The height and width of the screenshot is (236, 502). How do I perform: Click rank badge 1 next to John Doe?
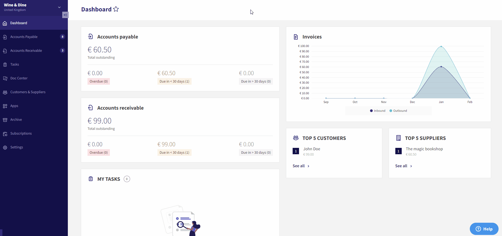296,151
